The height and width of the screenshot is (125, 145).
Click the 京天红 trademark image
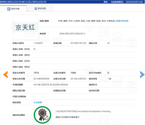25,27
